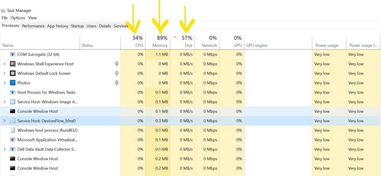Expand the Photos process group
Image resolution: width=381 pixels, height=176 pixels.
pos(4,83)
